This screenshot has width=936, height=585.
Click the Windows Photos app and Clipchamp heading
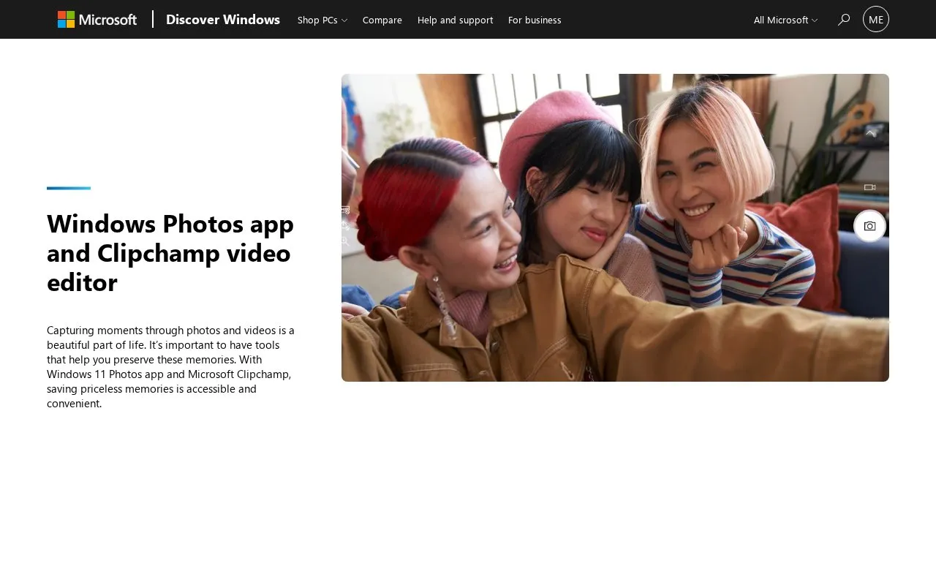[170, 252]
